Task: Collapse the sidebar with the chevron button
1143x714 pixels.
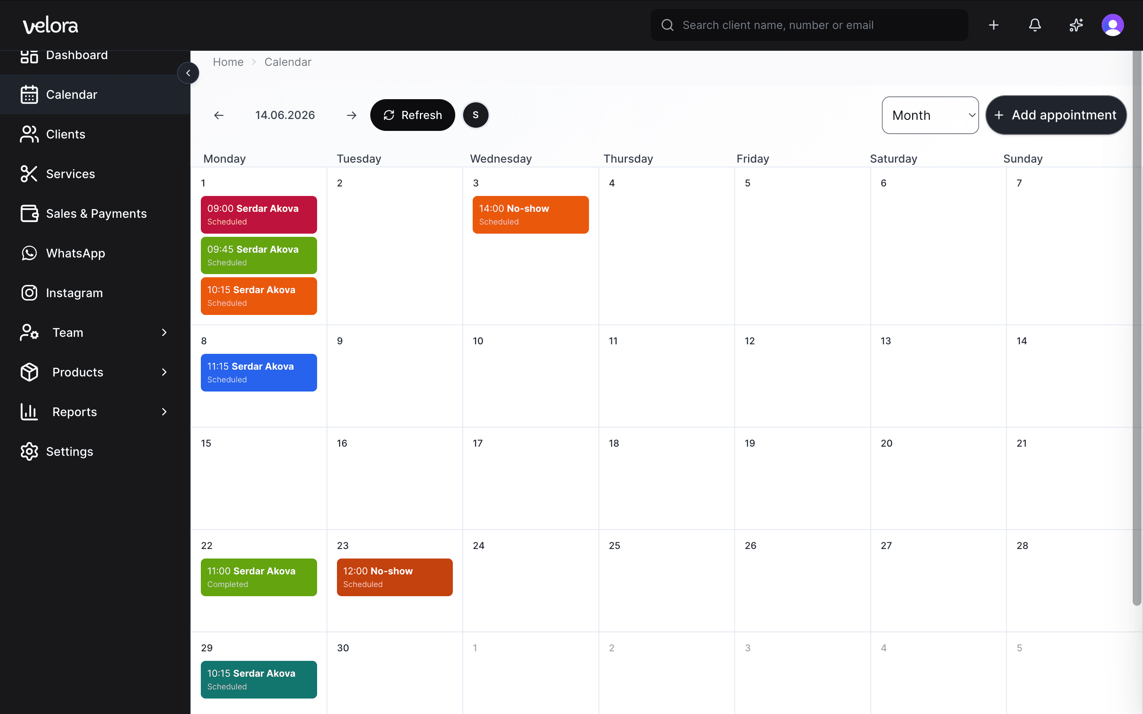Action: click(188, 73)
